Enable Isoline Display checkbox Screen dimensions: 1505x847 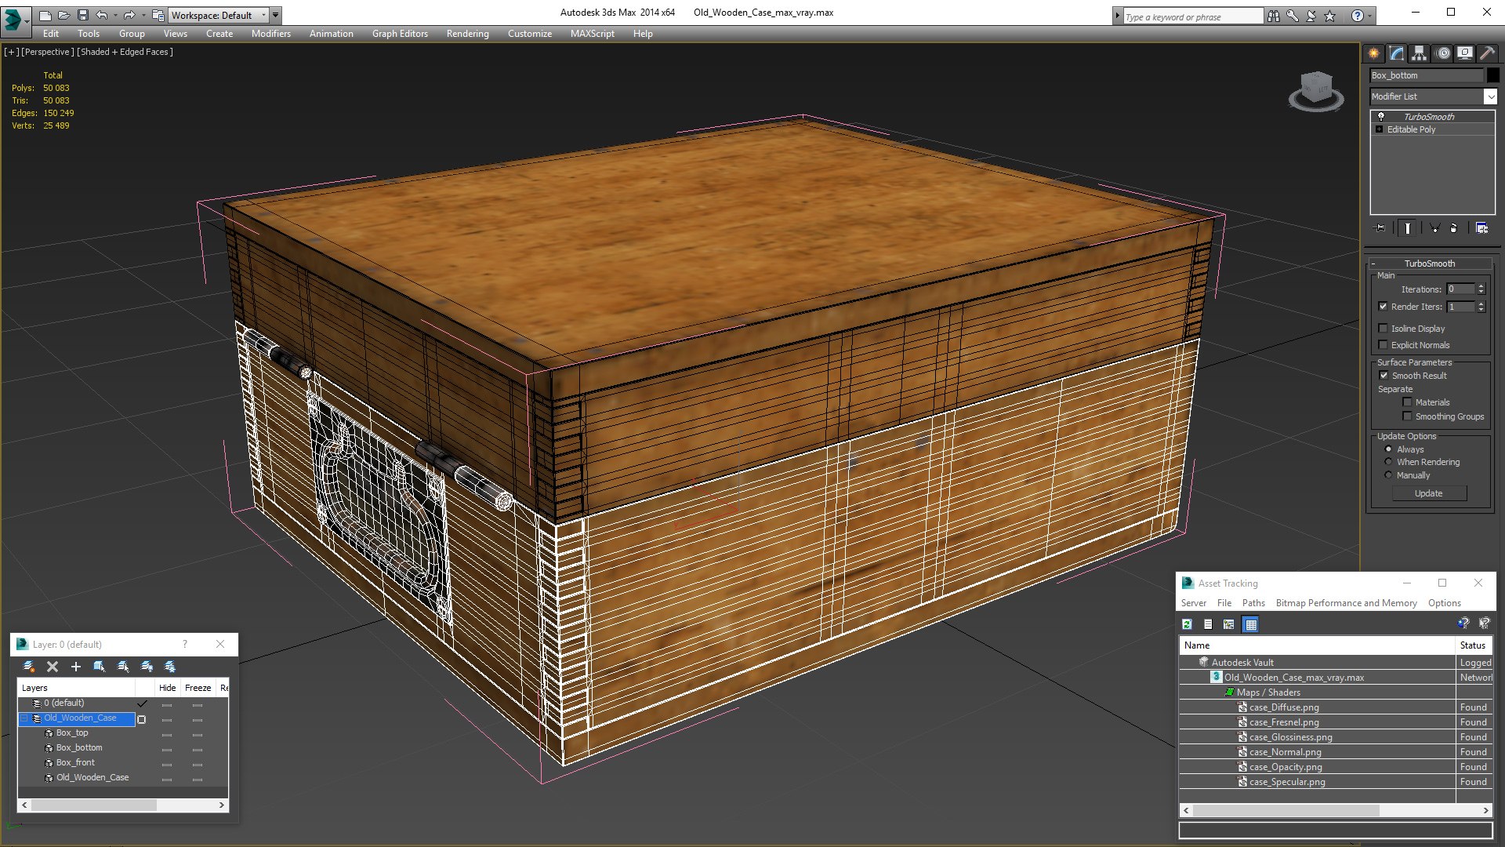[1383, 329]
